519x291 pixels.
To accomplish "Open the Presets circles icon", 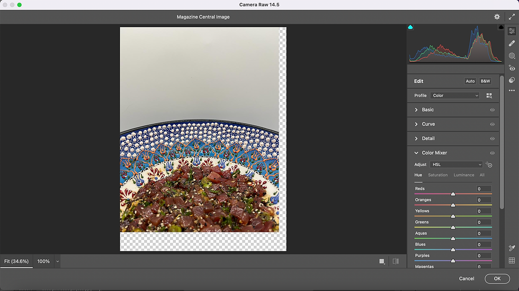I will pos(512,80).
